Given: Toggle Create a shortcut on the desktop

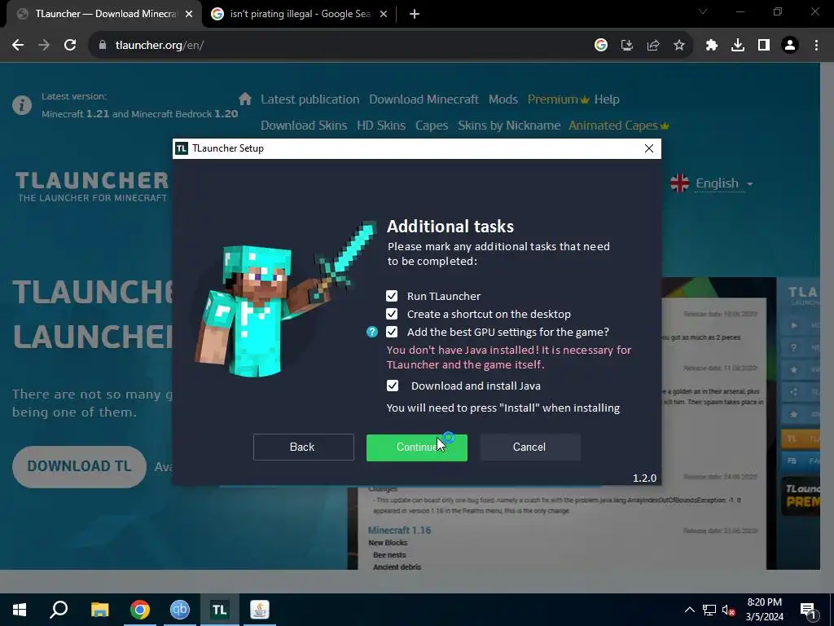Looking at the screenshot, I should [392, 314].
